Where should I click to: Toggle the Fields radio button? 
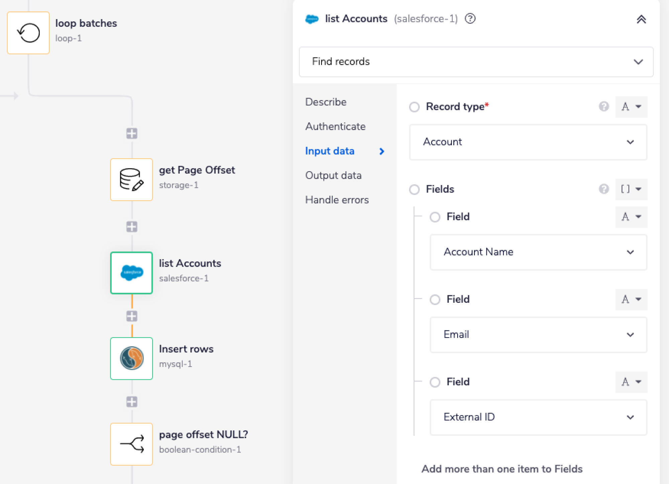coord(414,190)
